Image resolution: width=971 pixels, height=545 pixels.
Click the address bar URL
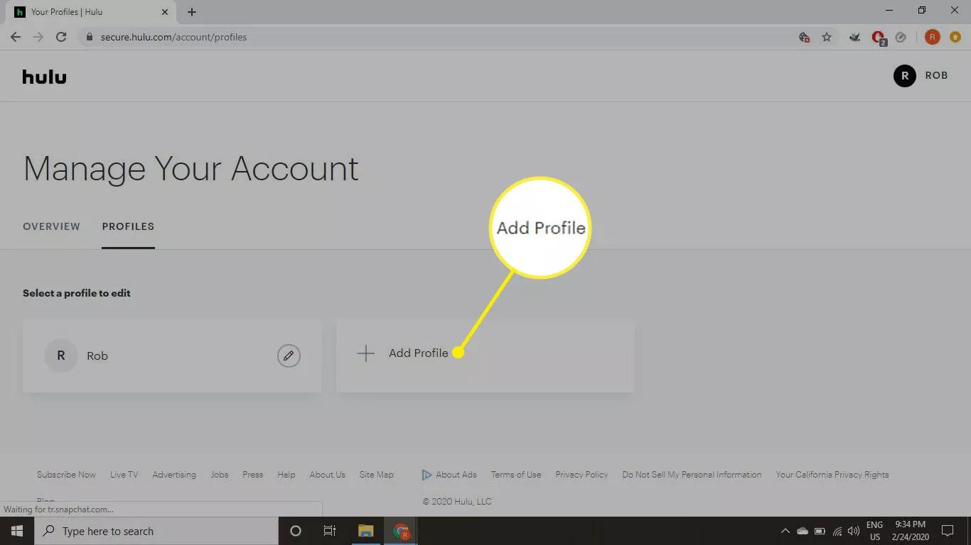pos(173,37)
